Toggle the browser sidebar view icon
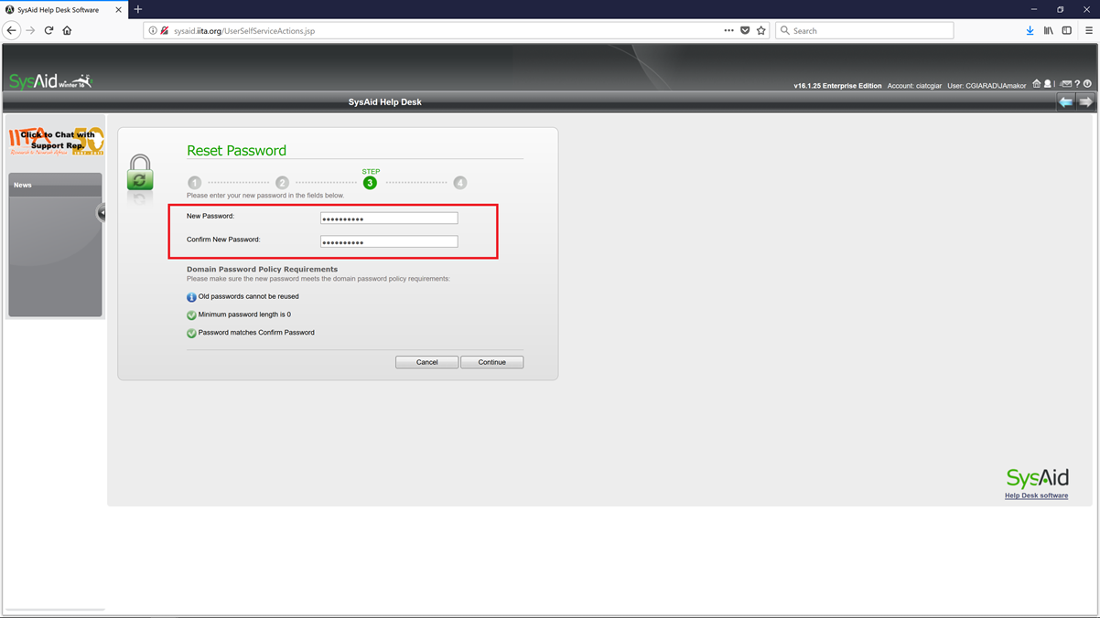This screenshot has width=1100, height=618. coord(1066,30)
